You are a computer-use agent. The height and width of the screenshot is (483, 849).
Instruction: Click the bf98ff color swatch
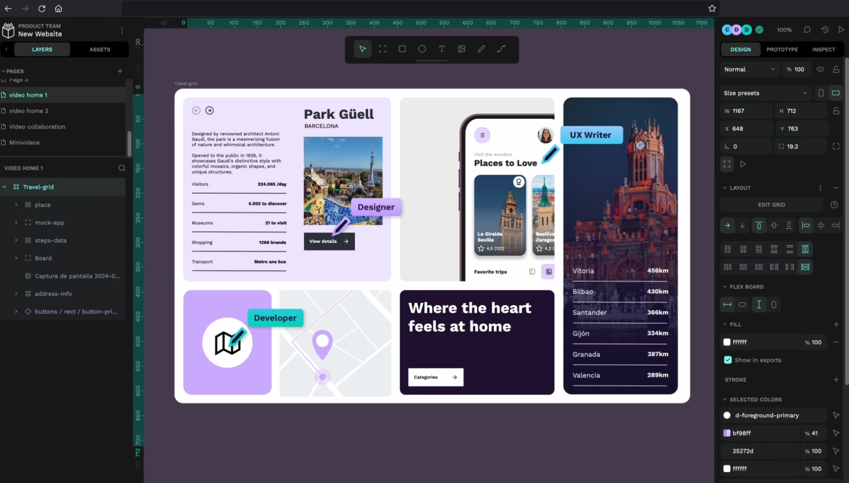pyautogui.click(x=727, y=433)
